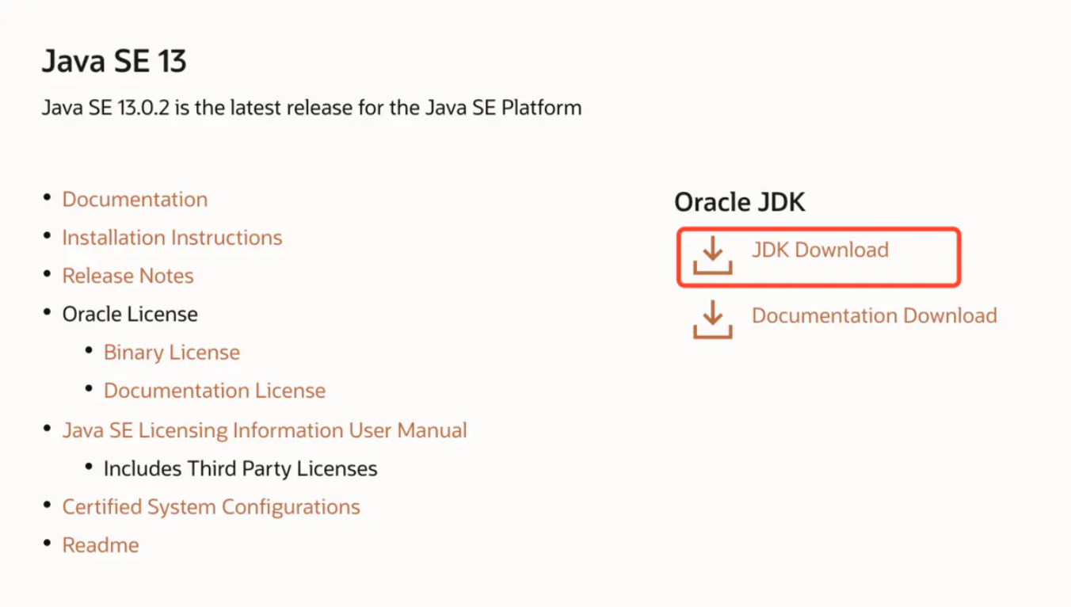Viewport: 1071px width, 607px height.
Task: Click the Oracle JDK heading
Action: tap(739, 202)
